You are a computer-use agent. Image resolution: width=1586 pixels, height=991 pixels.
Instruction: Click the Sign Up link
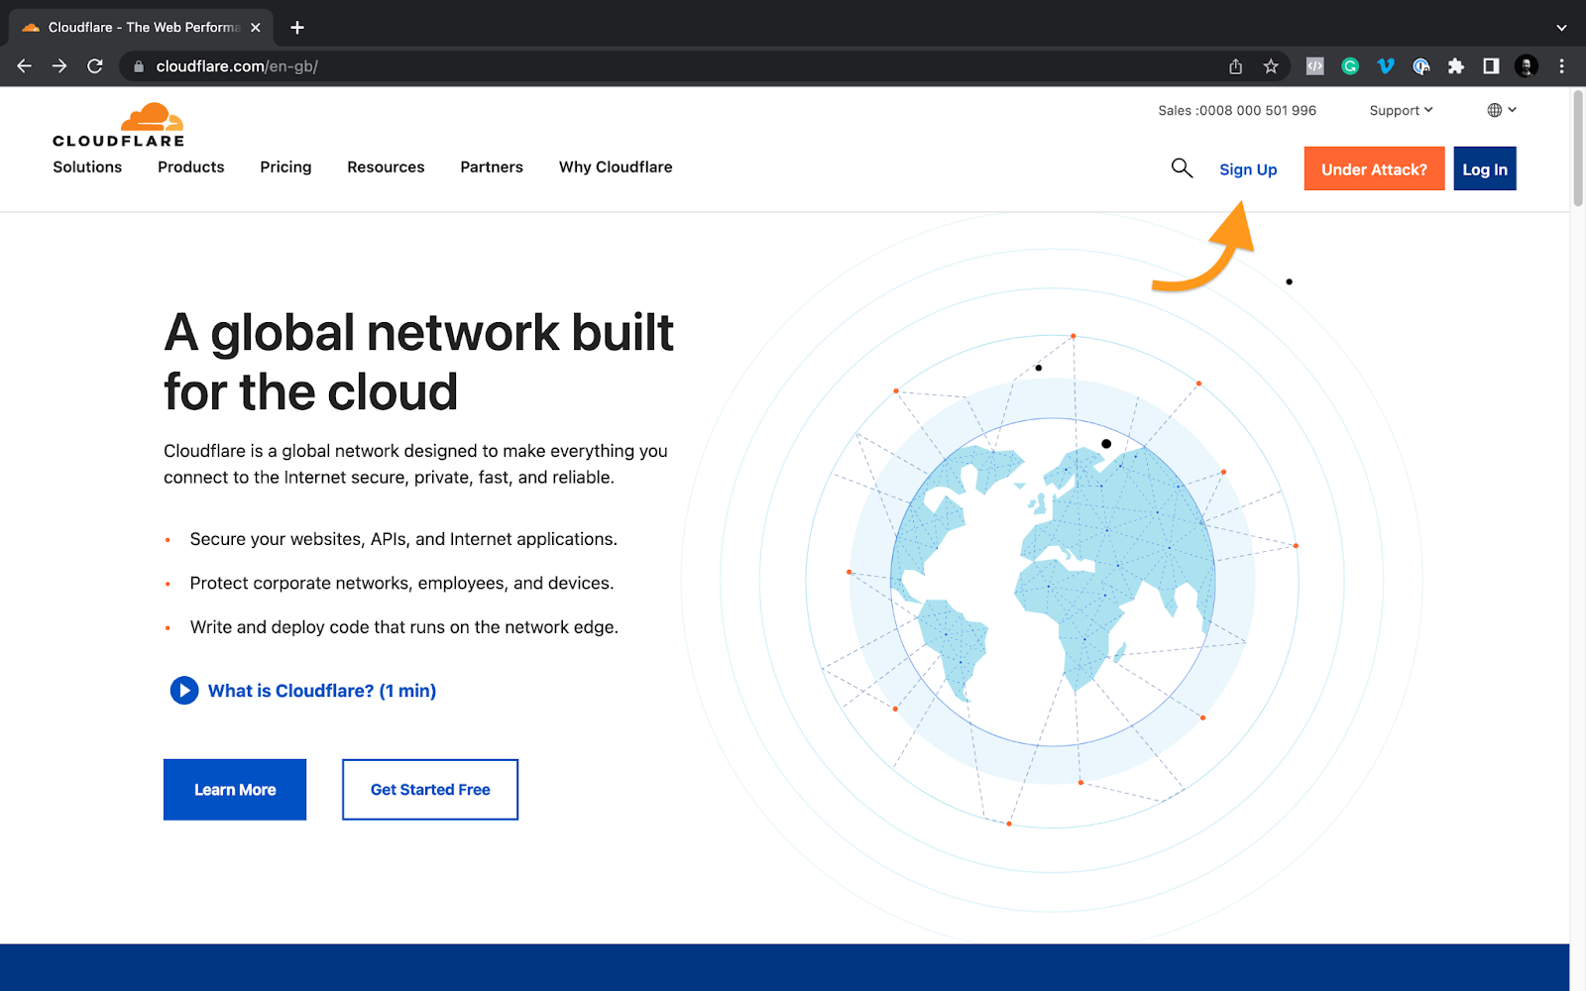click(x=1248, y=169)
